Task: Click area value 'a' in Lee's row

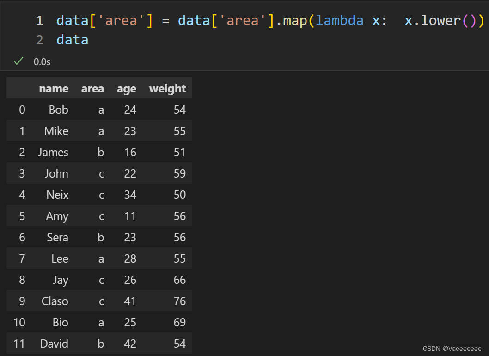Action: [101, 259]
